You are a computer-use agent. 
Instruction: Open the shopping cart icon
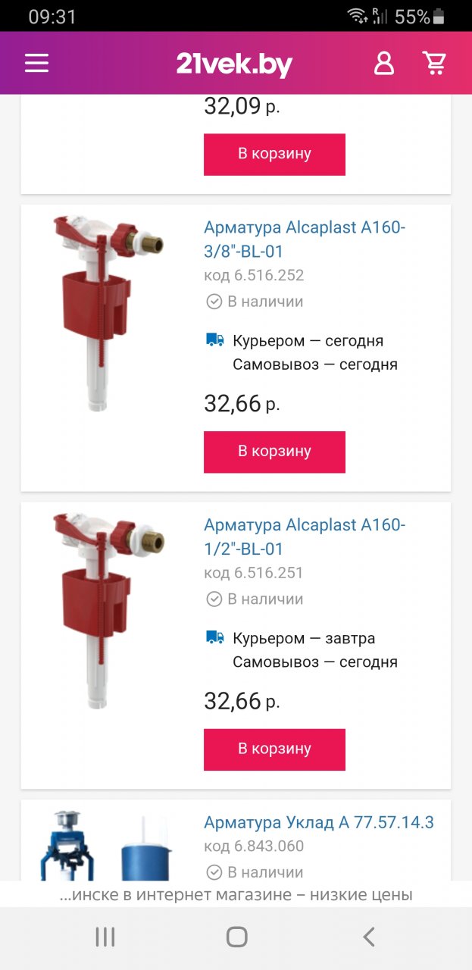(434, 63)
